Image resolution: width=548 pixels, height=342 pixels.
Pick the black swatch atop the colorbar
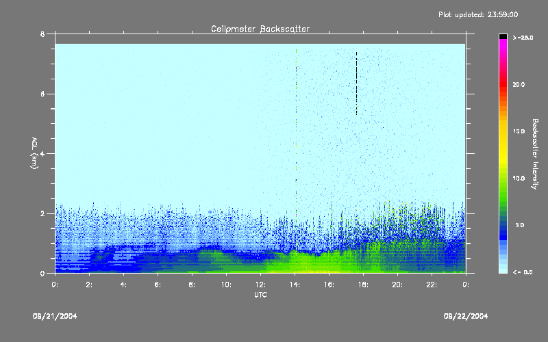pyautogui.click(x=503, y=37)
